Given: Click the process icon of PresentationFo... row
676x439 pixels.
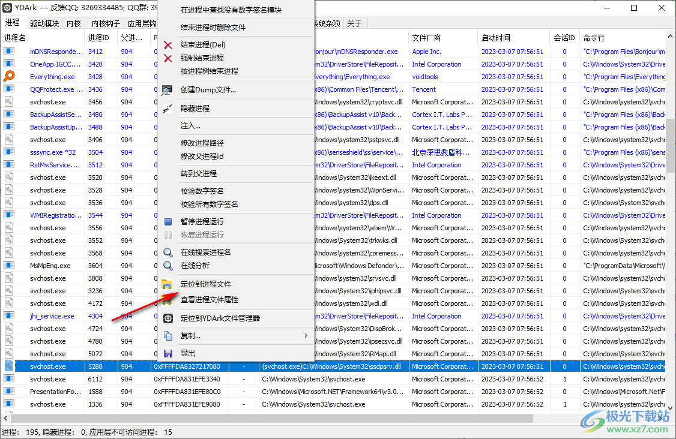Looking at the screenshot, I should tap(9, 391).
